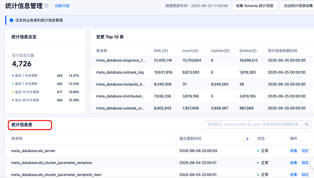The width and height of the screenshot is (314, 178).
Task: Click meta_database.ob_server table name
Action: click(x=33, y=151)
